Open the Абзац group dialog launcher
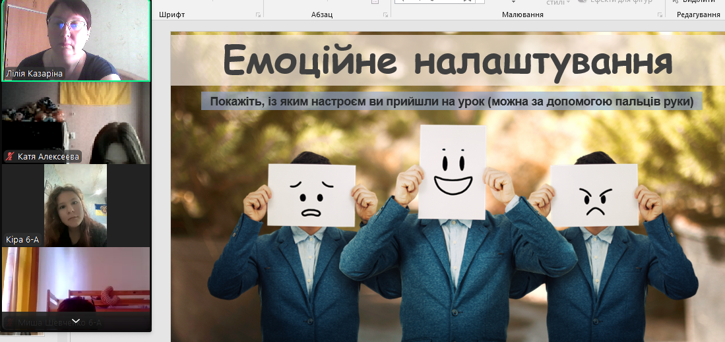 point(385,15)
